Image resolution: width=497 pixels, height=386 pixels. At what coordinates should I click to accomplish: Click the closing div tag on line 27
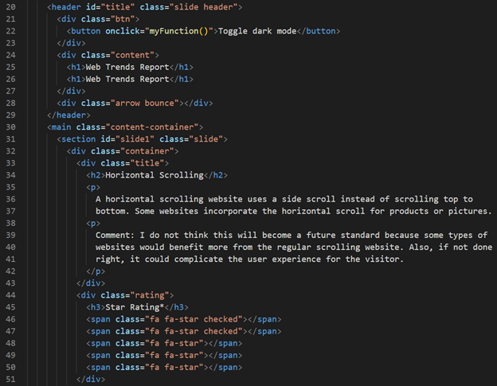pyautogui.click(x=72, y=92)
